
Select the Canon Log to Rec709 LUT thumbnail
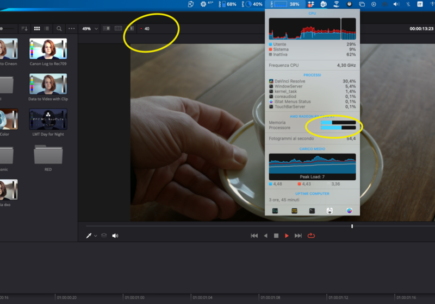(48, 49)
